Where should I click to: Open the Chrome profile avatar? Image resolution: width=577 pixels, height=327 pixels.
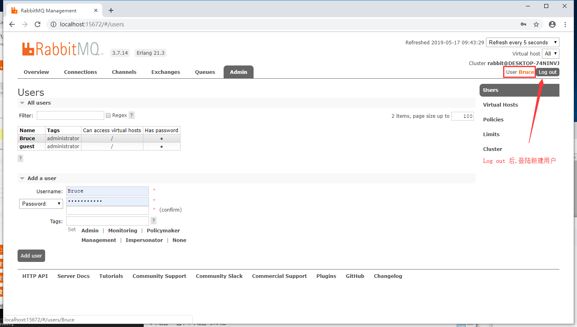(552, 24)
